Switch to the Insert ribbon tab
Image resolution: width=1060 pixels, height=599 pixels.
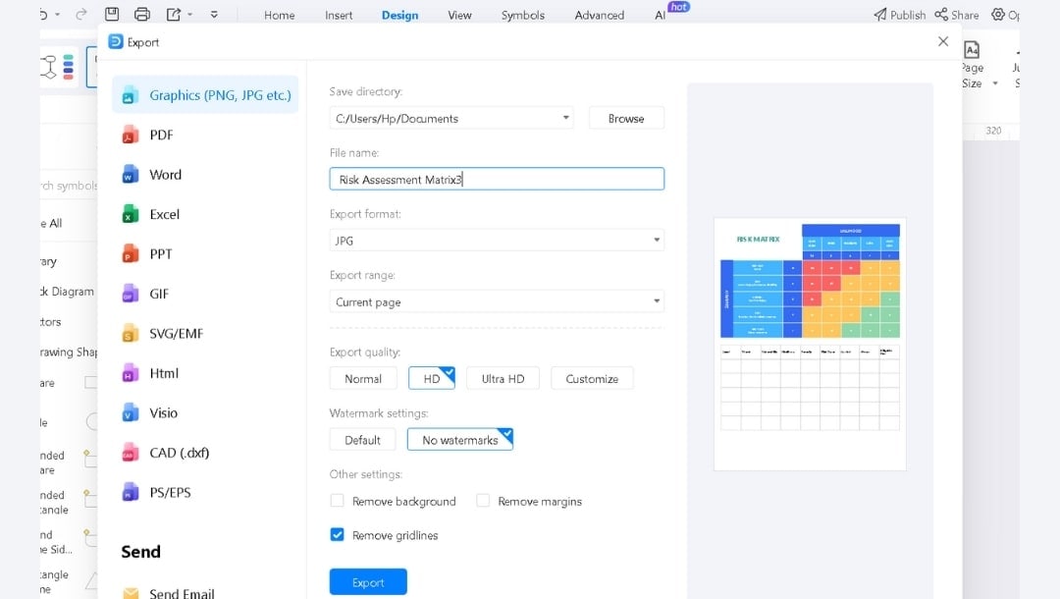pyautogui.click(x=338, y=15)
